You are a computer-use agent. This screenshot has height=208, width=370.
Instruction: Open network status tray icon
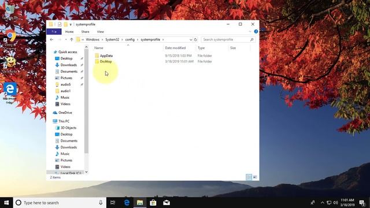click(x=329, y=203)
